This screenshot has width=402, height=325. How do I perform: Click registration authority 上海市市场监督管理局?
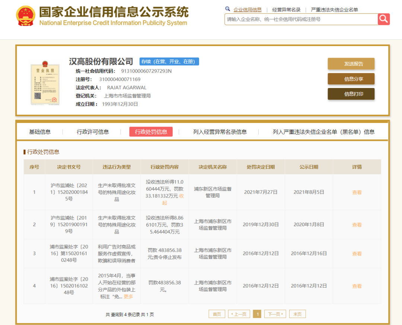127,96
